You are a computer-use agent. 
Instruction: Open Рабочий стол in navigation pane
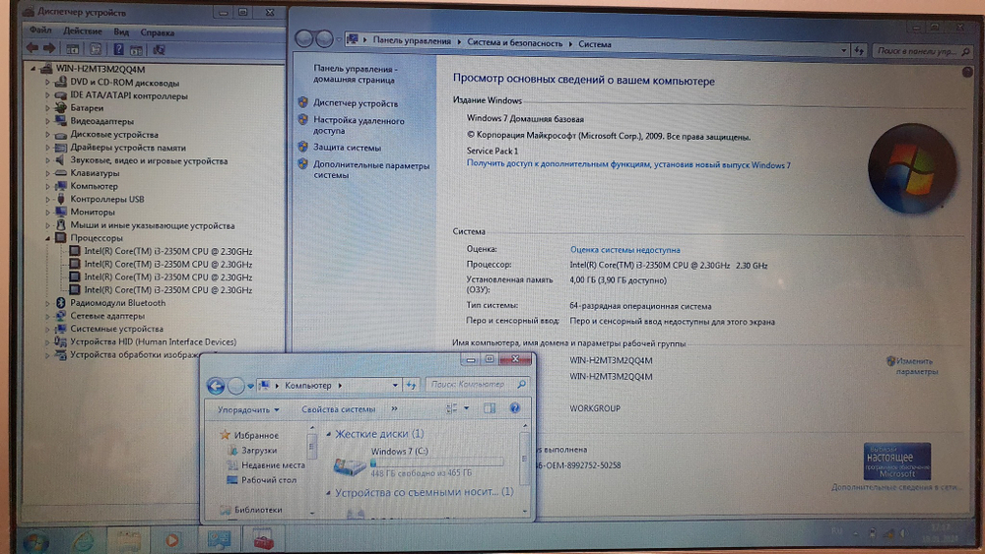(269, 480)
